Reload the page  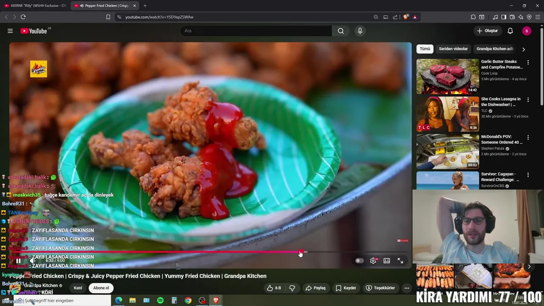click(23, 17)
